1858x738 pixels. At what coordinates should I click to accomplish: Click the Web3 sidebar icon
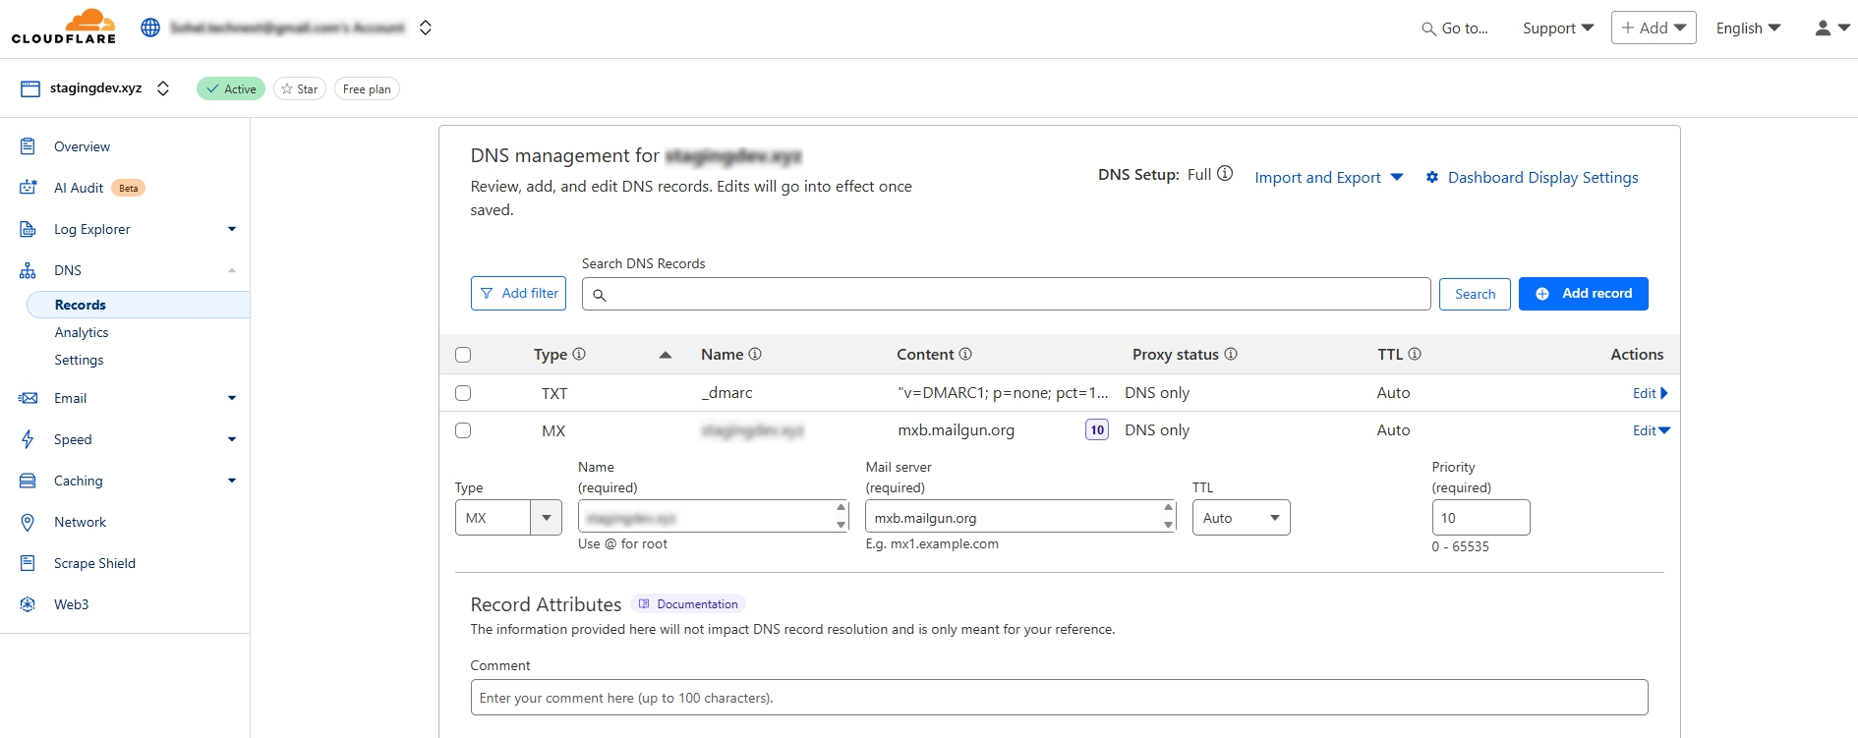[x=28, y=604]
